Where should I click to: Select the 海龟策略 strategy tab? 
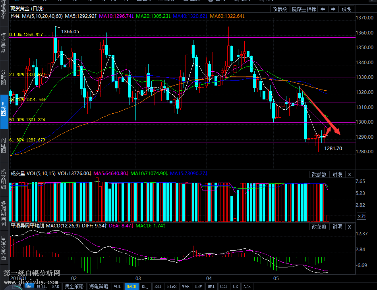[98, 286]
